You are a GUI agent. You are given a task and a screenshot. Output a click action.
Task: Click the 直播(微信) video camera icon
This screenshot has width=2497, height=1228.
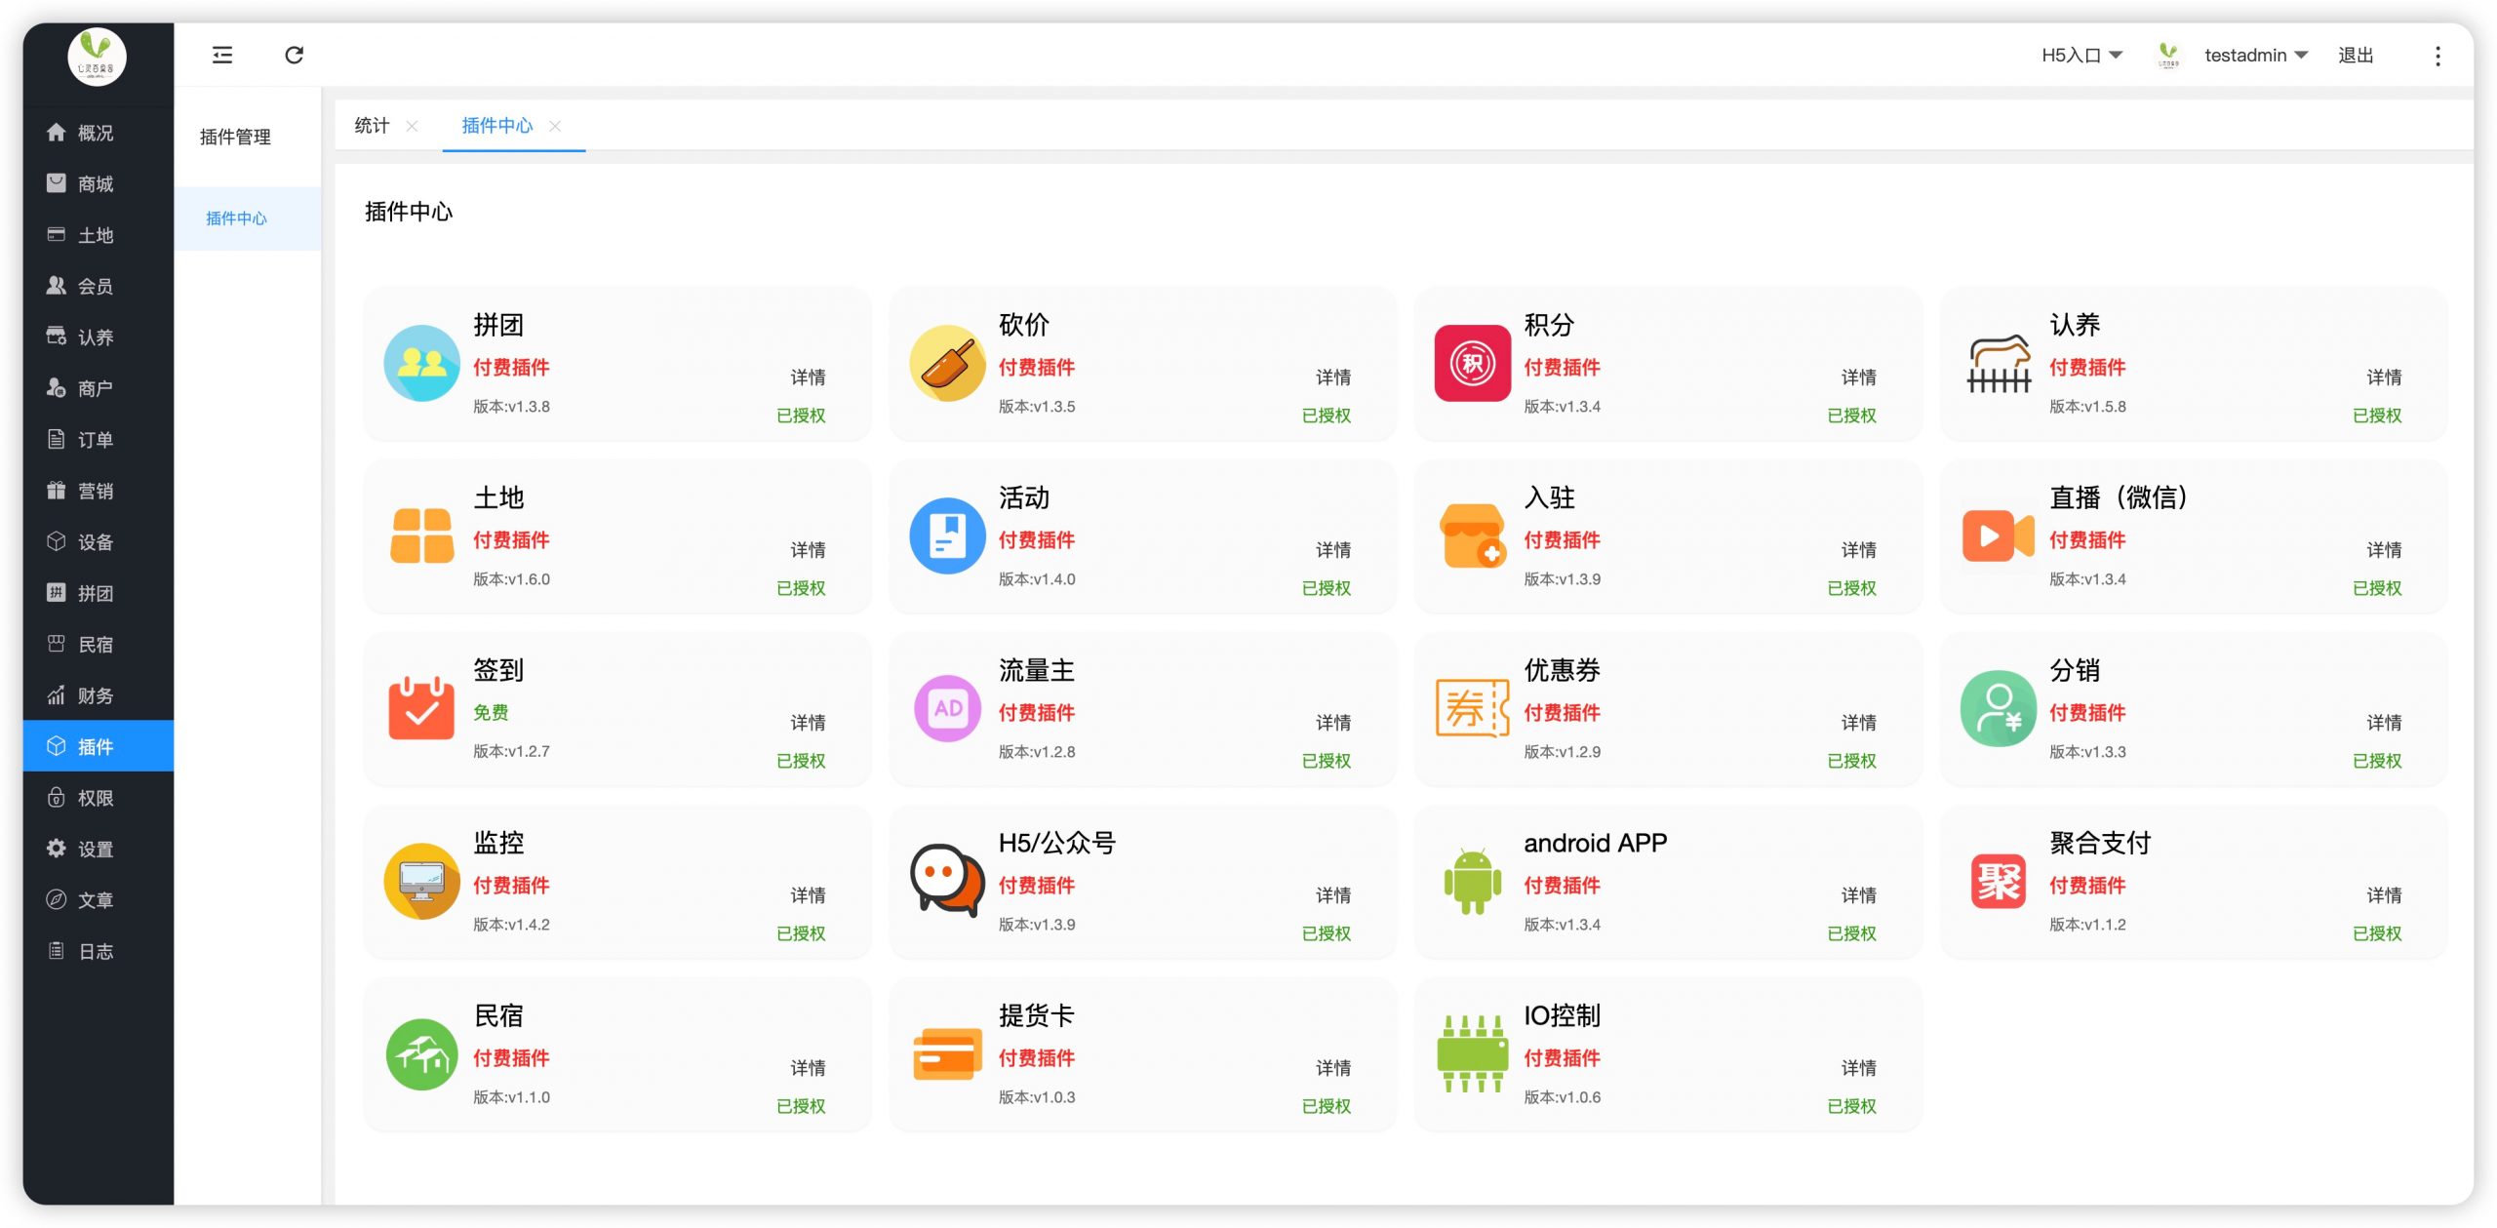pyautogui.click(x=1997, y=535)
